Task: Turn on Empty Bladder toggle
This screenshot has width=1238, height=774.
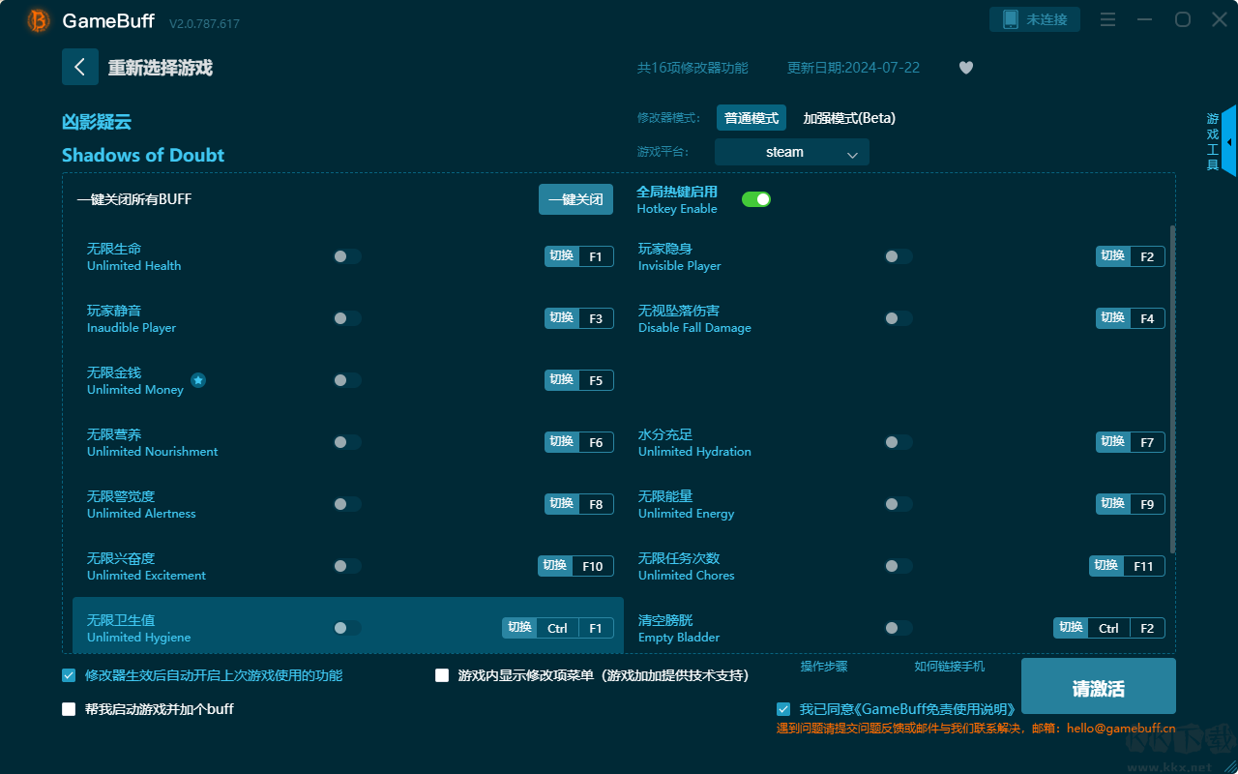Action: [x=899, y=628]
